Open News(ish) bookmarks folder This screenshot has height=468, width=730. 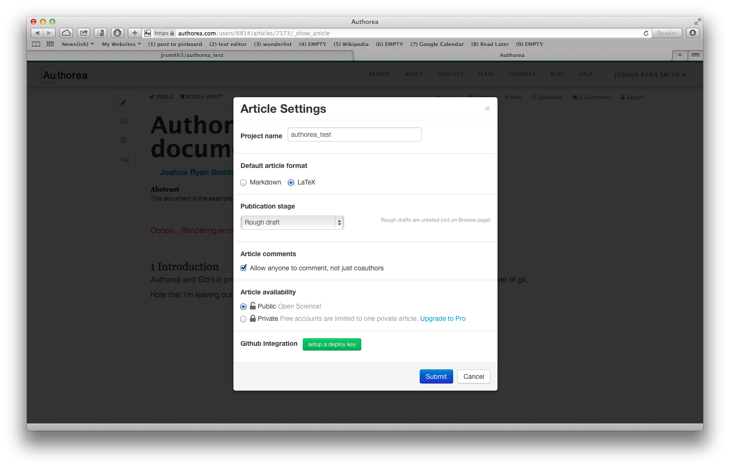78,44
